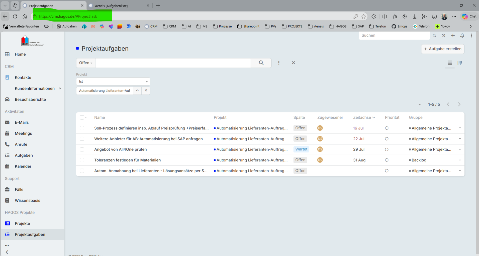Open filter options three-dot menu
Screen dimensions: 479x256
279,63
